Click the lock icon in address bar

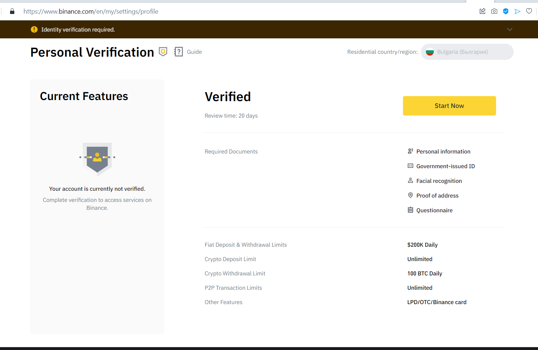[x=12, y=11]
